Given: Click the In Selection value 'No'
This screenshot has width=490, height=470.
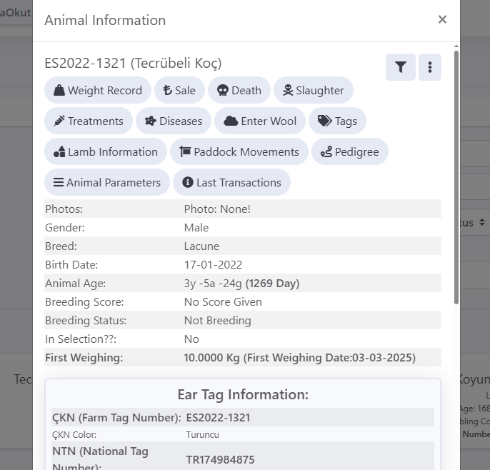Looking at the screenshot, I should (191, 339).
